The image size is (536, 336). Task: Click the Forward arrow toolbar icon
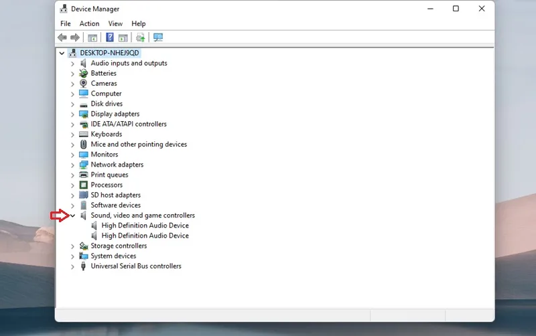pyautogui.click(x=75, y=37)
